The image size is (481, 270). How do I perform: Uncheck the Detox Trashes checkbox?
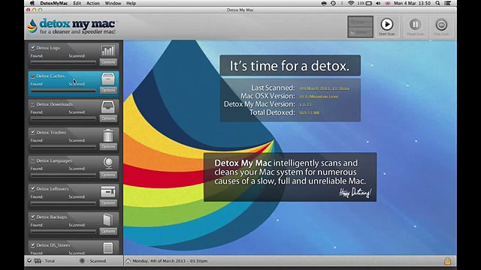pyautogui.click(x=33, y=132)
